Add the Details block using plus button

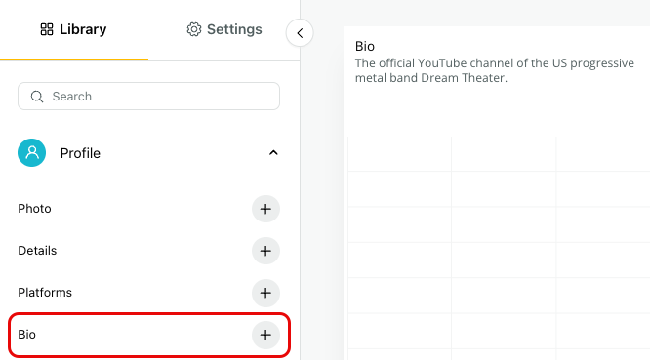[265, 251]
